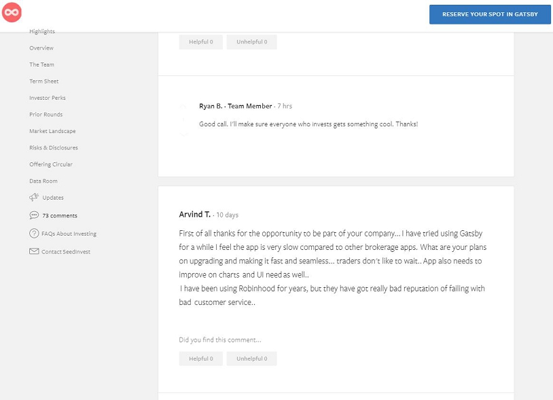Click the question mark FAQ icon
The height and width of the screenshot is (400, 553).
point(34,234)
